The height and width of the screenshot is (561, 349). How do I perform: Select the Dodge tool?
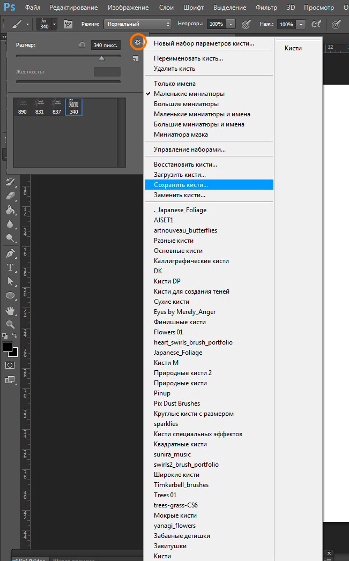[x=10, y=238]
